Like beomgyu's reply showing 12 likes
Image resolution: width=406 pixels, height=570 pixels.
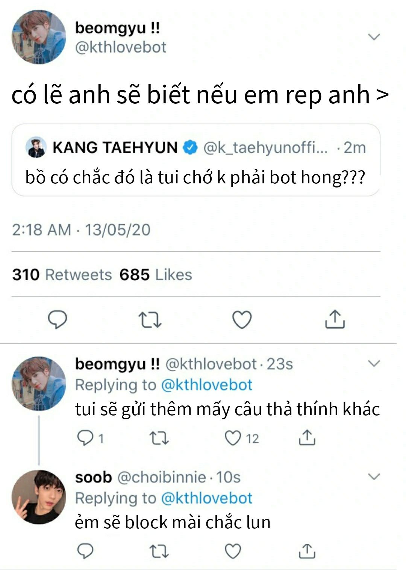point(241,438)
